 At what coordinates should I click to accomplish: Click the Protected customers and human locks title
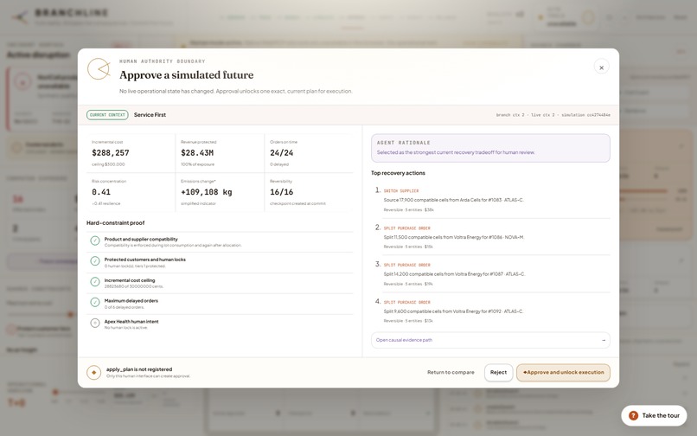coord(145,260)
